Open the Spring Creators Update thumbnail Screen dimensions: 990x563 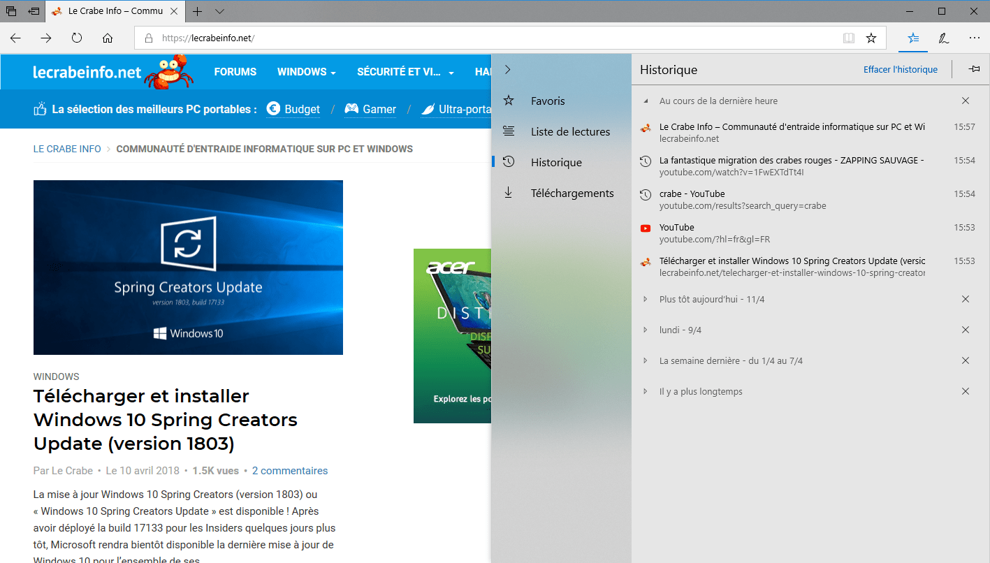click(188, 268)
